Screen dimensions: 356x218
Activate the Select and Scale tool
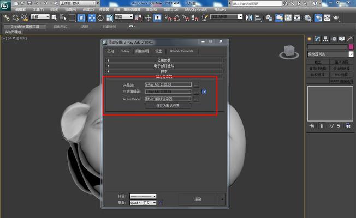tap(109, 17)
